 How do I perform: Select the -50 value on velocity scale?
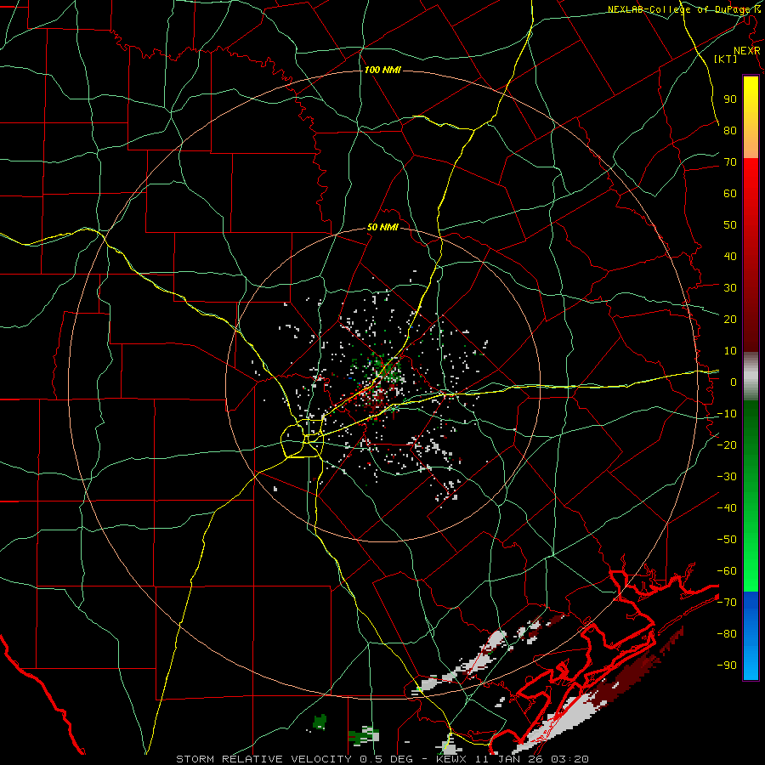[727, 540]
